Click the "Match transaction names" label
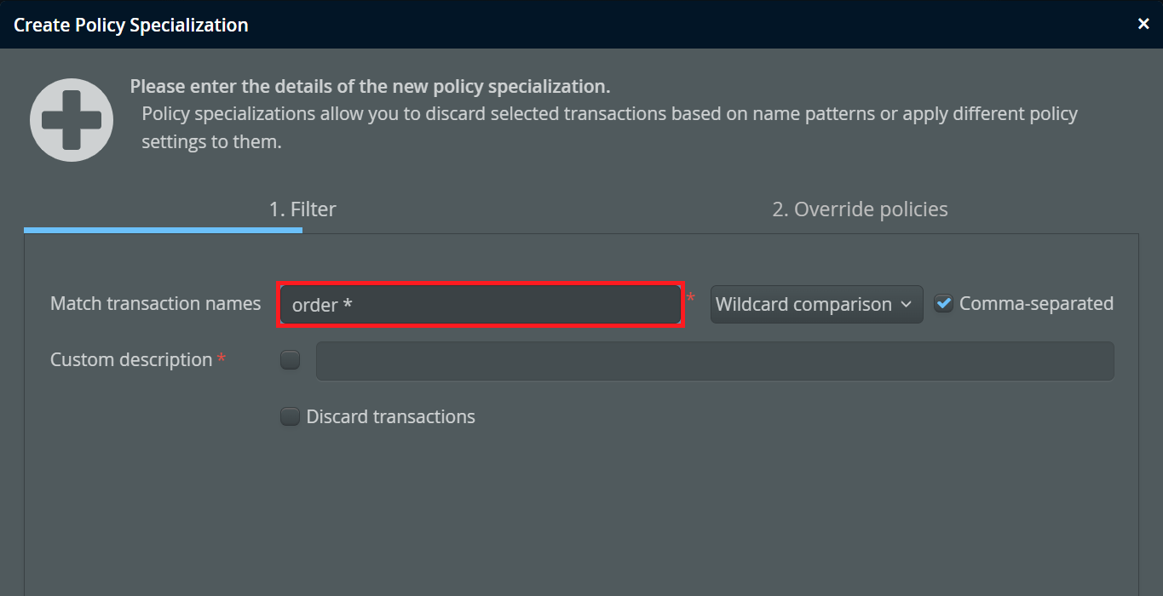The image size is (1163, 596). click(x=155, y=304)
